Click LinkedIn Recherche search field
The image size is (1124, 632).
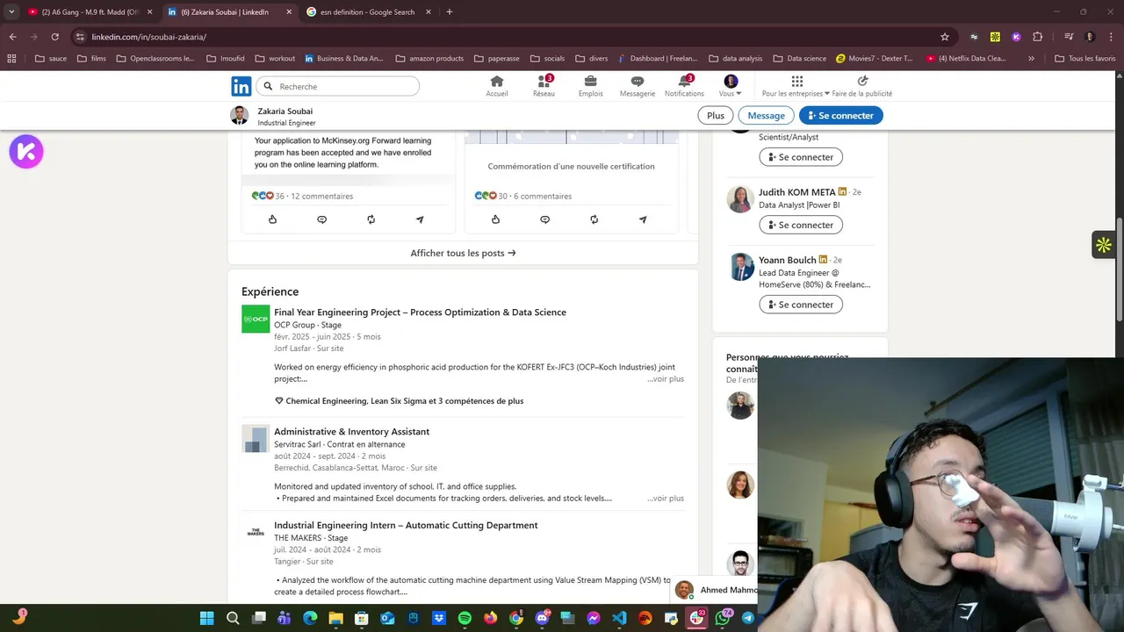pyautogui.click(x=338, y=86)
